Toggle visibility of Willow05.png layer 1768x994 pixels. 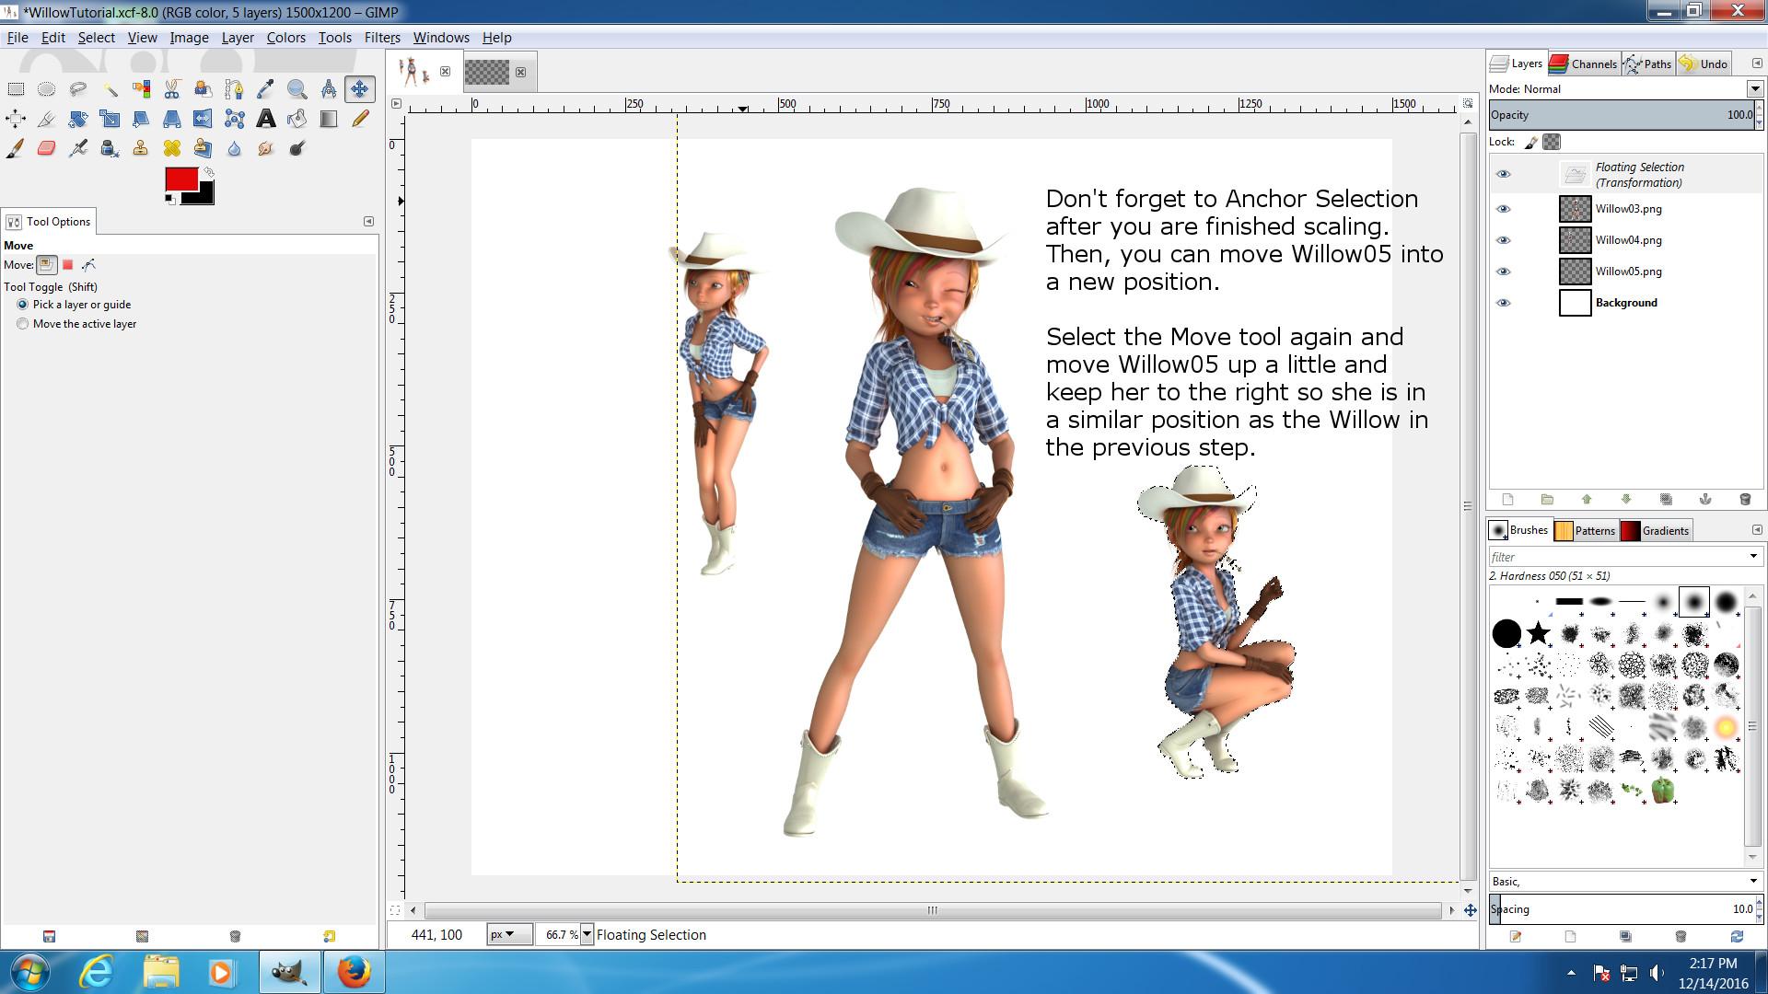[x=1503, y=272]
